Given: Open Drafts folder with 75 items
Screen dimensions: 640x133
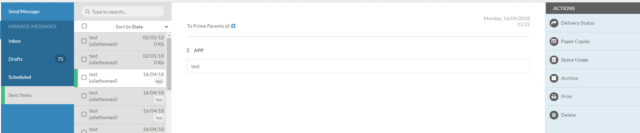Looking at the screenshot, I should pos(38,59).
